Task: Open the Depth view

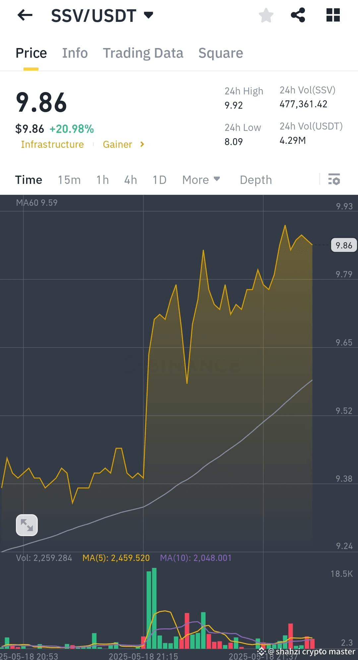Action: click(x=255, y=180)
